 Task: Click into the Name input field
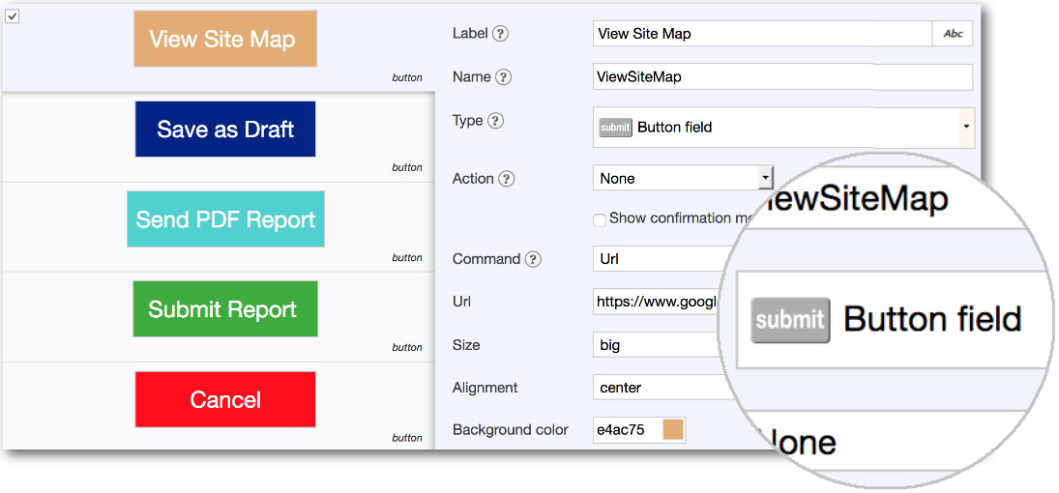[781, 77]
